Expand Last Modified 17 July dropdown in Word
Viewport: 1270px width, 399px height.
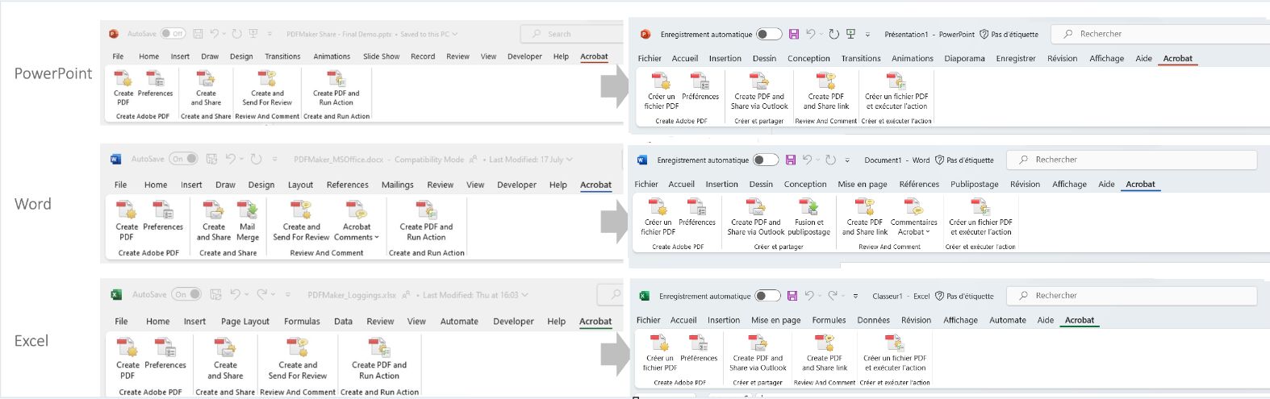tap(570, 160)
